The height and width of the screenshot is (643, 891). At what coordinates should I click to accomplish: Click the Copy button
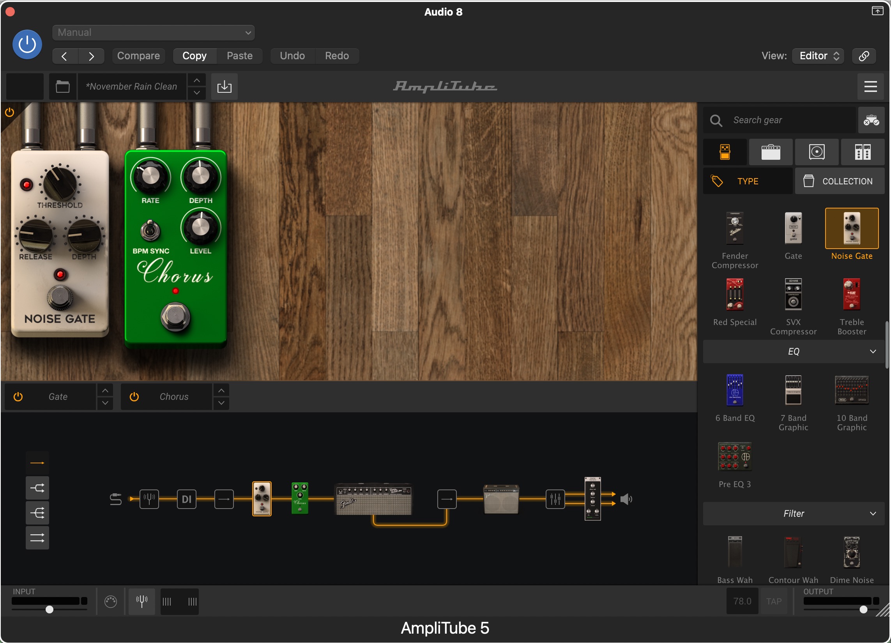[194, 56]
